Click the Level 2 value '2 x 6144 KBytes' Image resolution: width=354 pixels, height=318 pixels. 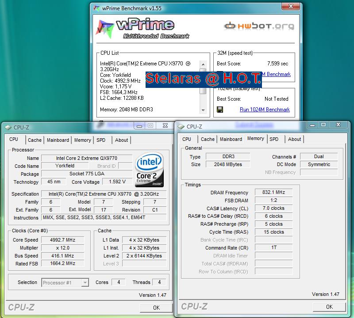point(144,256)
